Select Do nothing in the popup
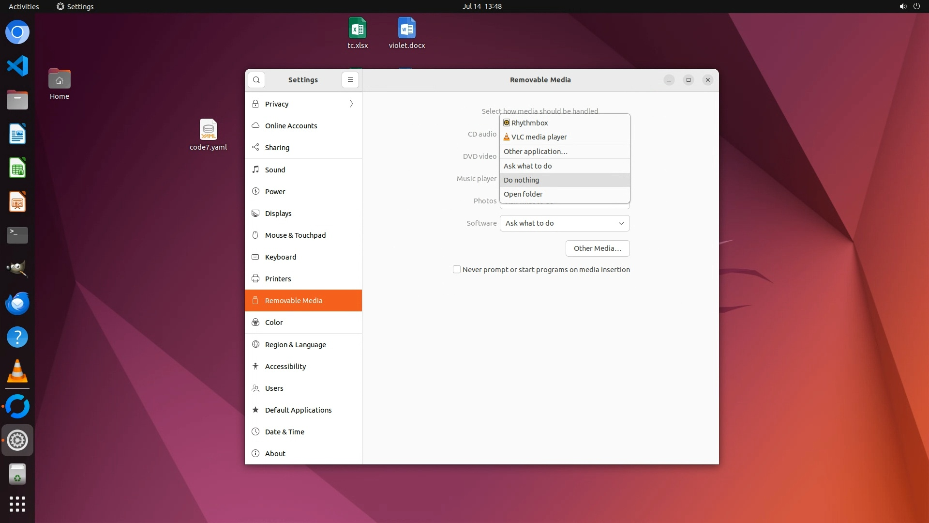This screenshot has height=523, width=929. pos(521,180)
